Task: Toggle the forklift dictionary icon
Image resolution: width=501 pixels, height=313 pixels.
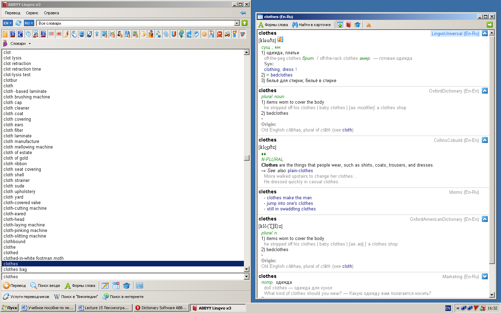Action: coord(227,34)
